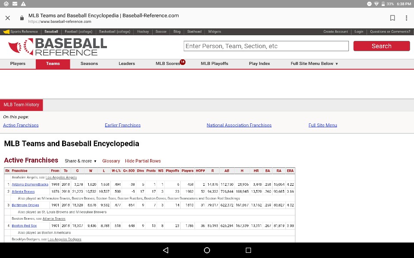Toggle Hide Partial Rows in table
Viewport: 414px width, 258px height.
(x=143, y=161)
